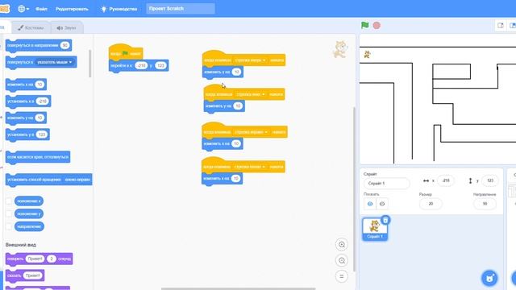Click the block palette scrollbar
The height and width of the screenshot is (290, 516).
[x=90, y=64]
